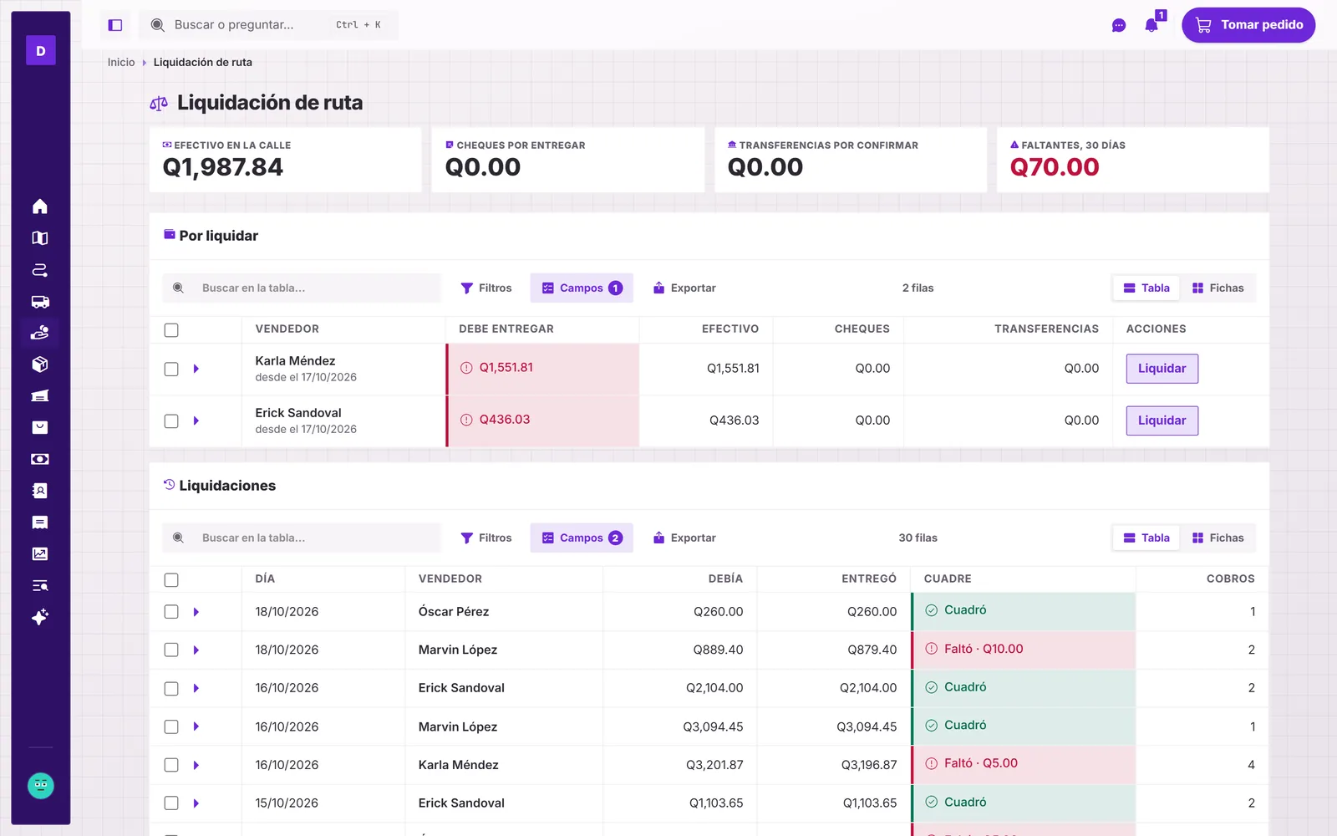The height and width of the screenshot is (836, 1337).
Task: Click the user avatar in sidebar
Action: pos(41,786)
